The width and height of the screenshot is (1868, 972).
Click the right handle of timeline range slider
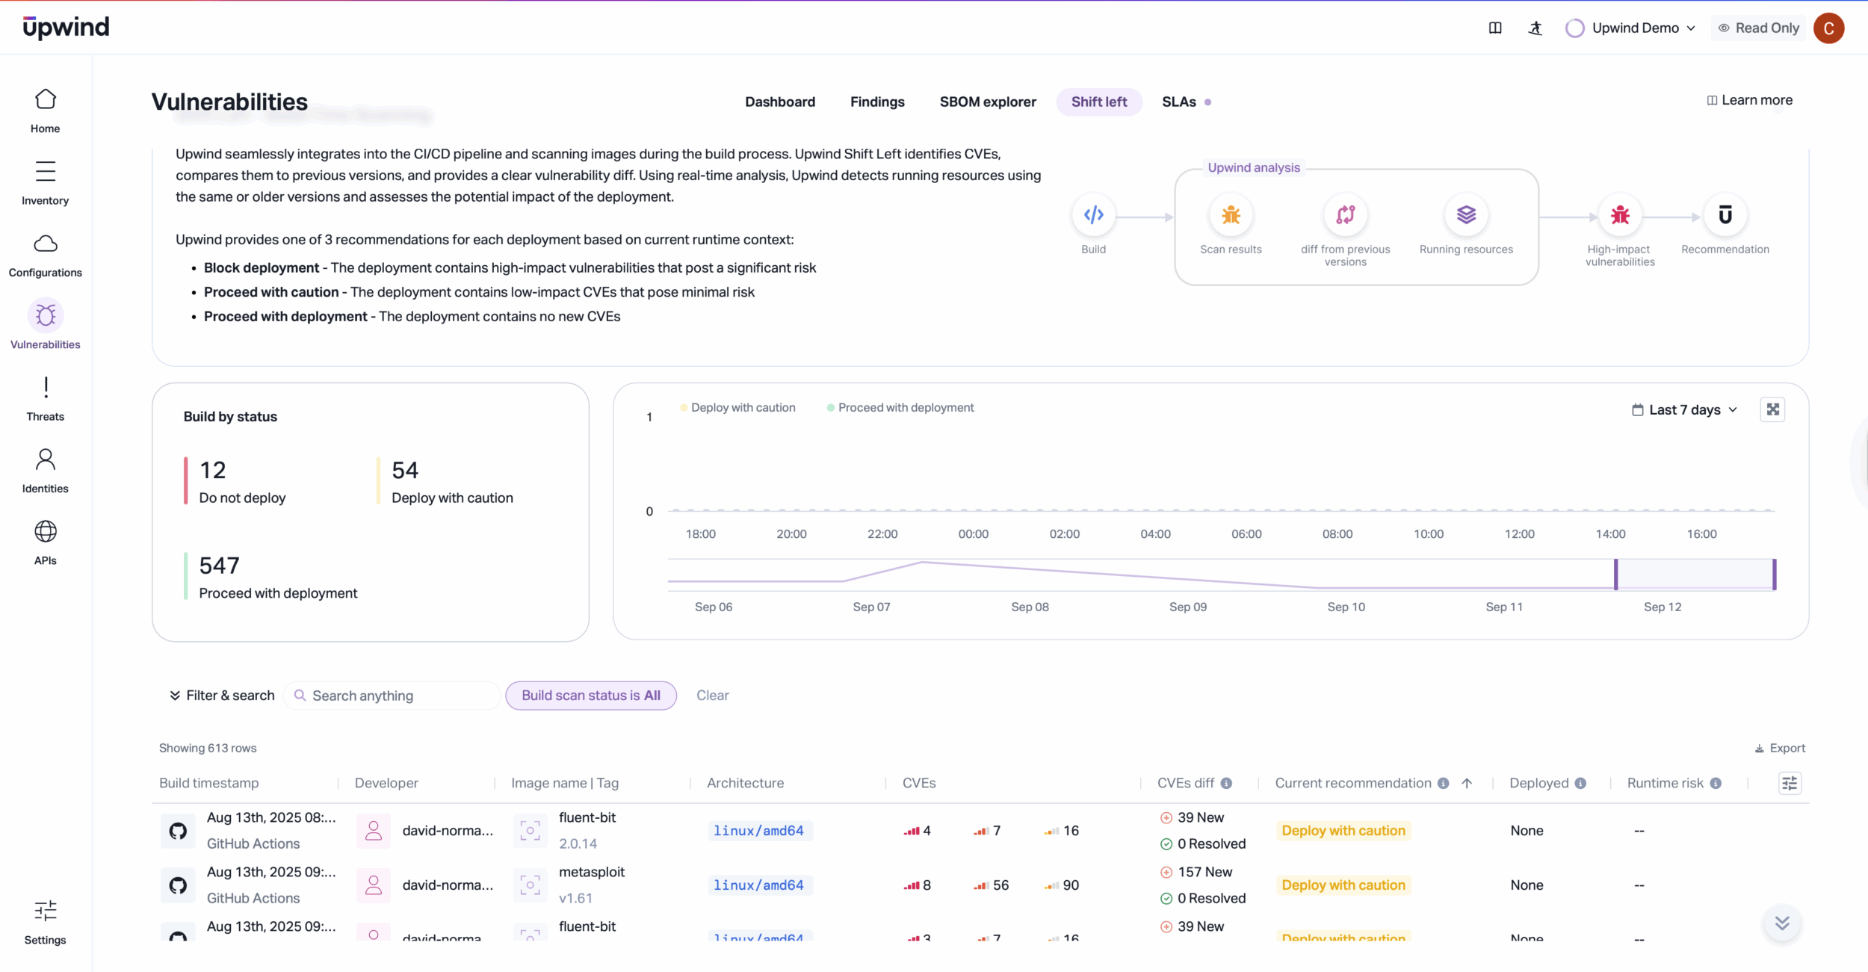(1774, 575)
